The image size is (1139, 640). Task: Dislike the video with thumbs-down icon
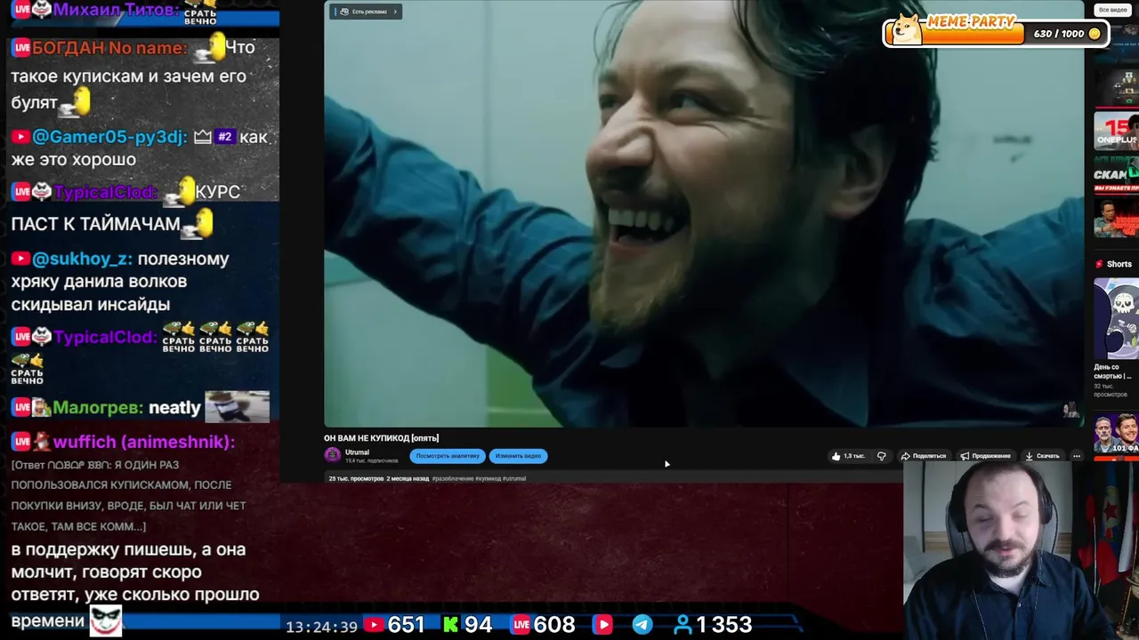(x=881, y=456)
